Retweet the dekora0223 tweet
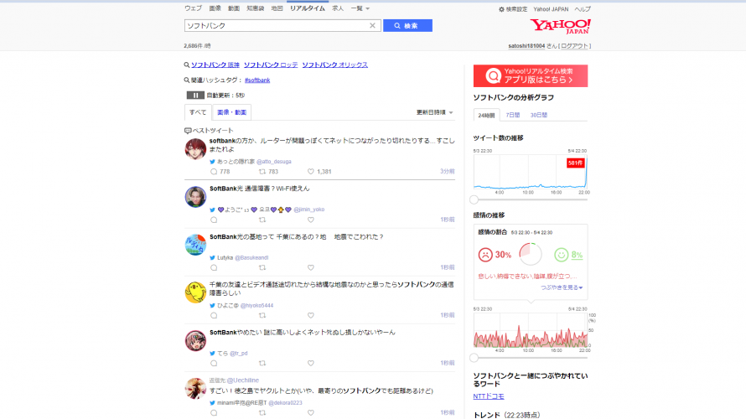This screenshot has width=746, height=419. coord(262,413)
